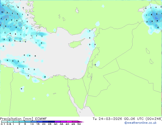Click the Cyprus island outline on the map
The image size is (162, 125).
pos(77,43)
